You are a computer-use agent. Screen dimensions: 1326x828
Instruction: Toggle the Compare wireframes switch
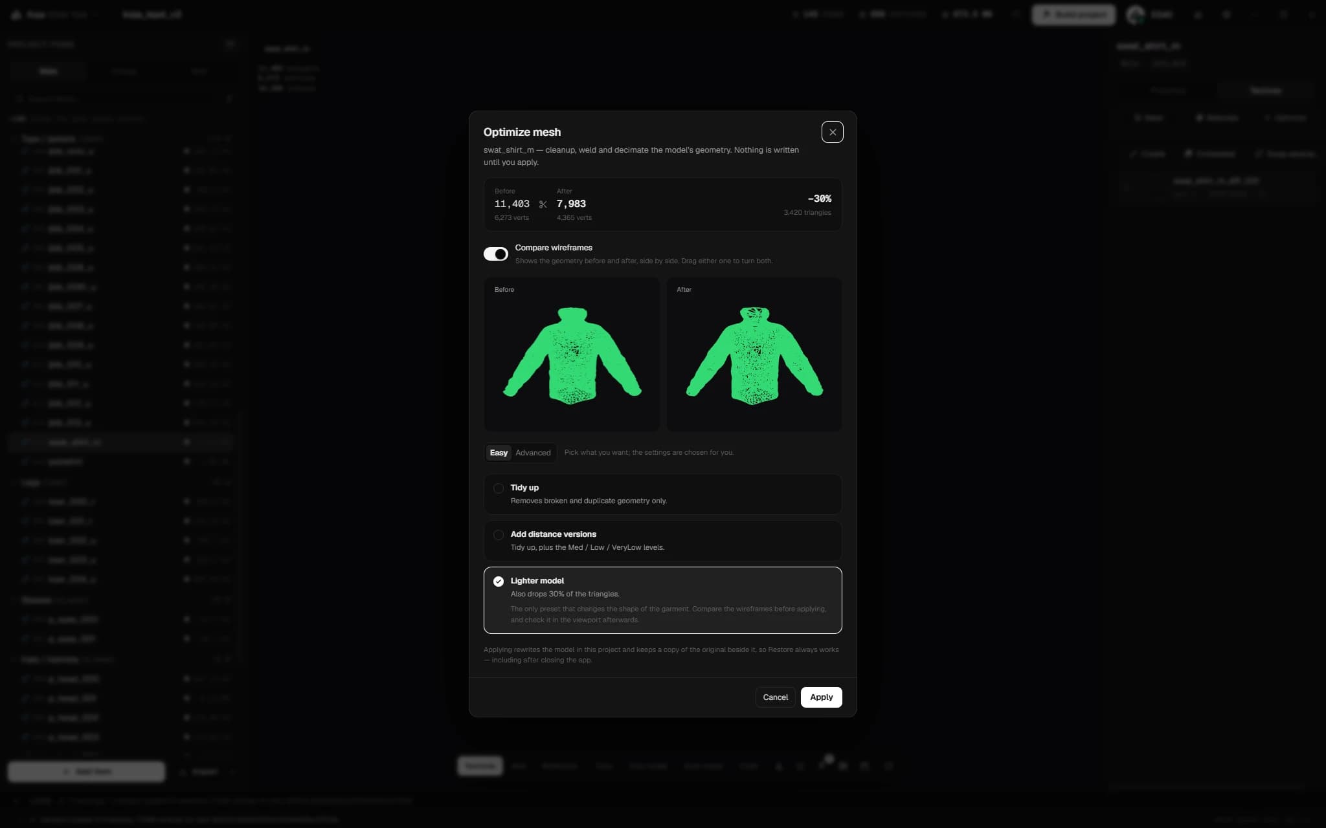(495, 254)
